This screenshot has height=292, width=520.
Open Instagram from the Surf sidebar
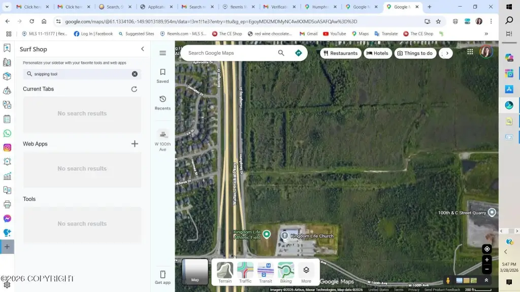click(7, 148)
